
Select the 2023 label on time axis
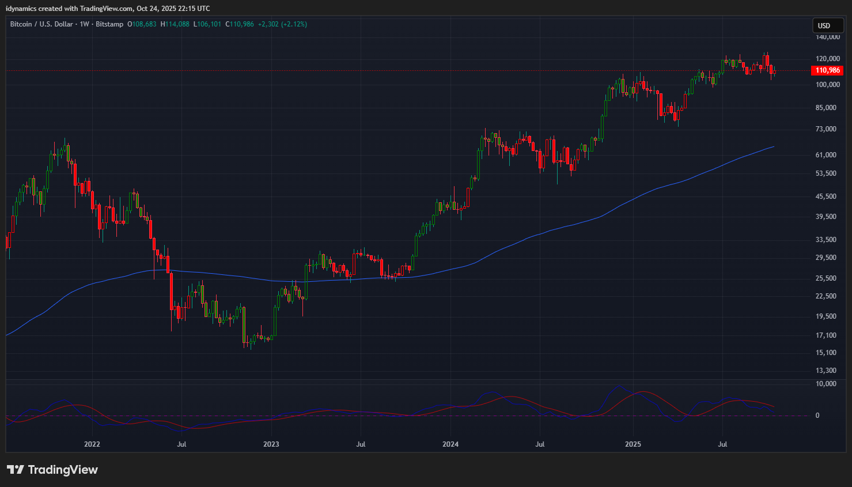point(271,444)
